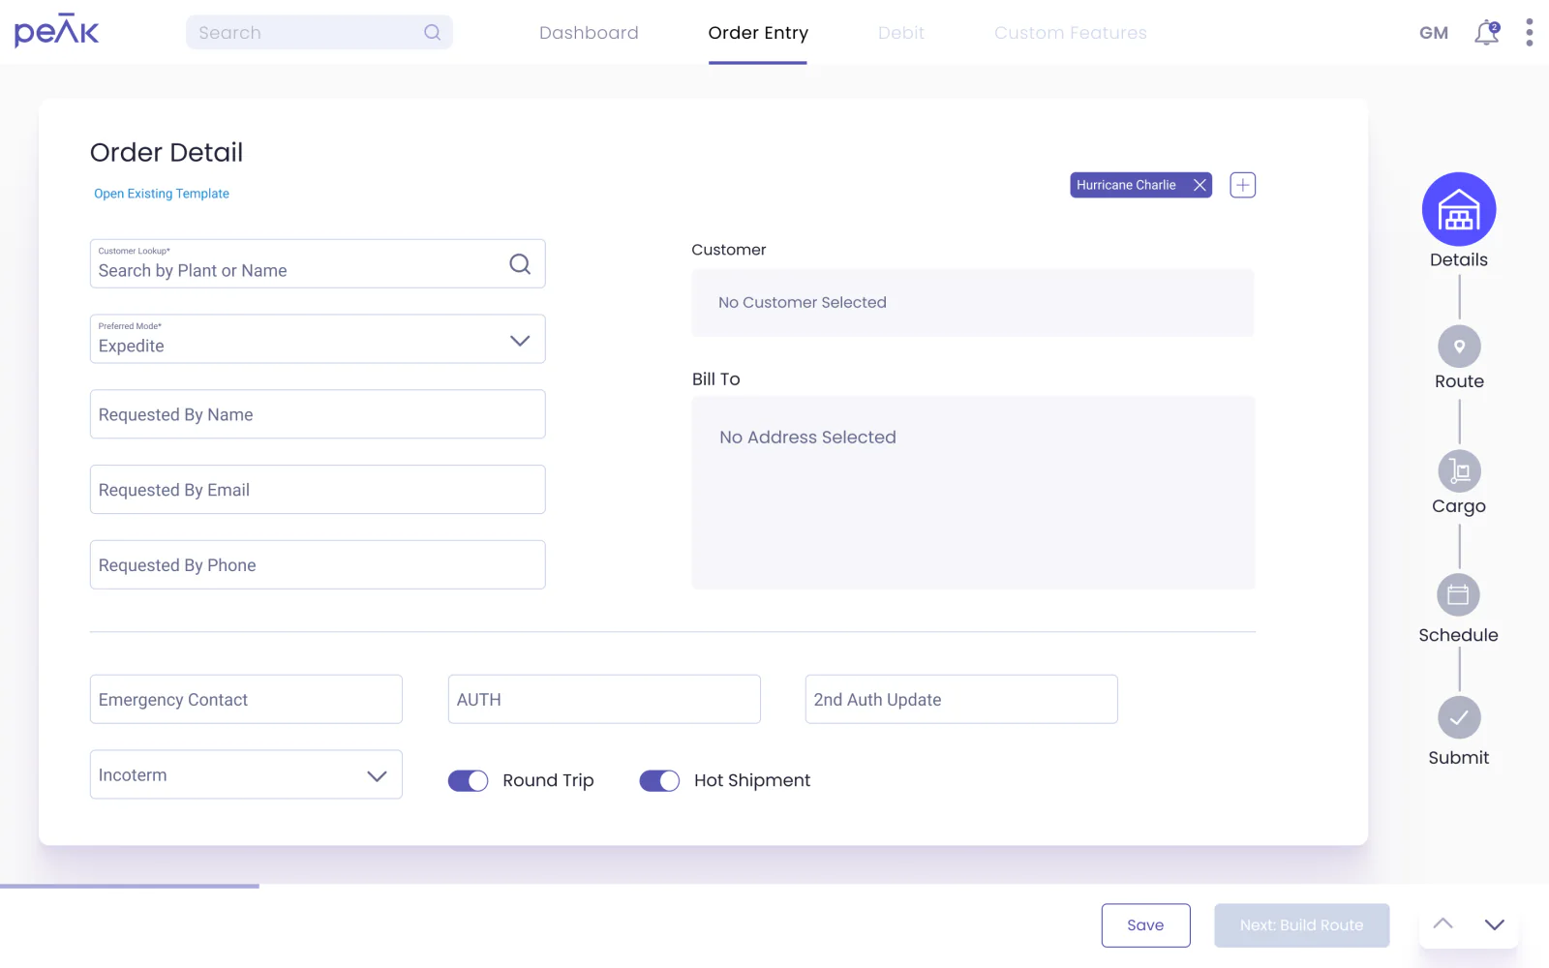Select the Order Entry tab

coord(758,33)
